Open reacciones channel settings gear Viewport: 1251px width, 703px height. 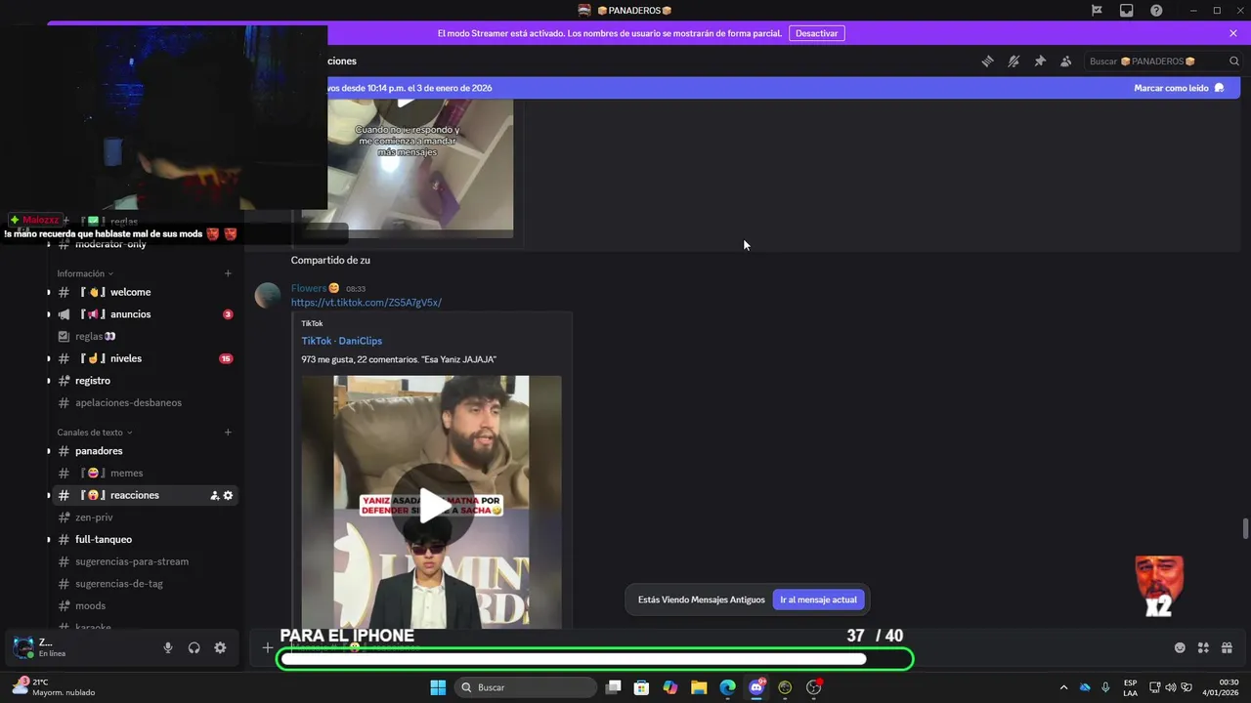pos(228,495)
